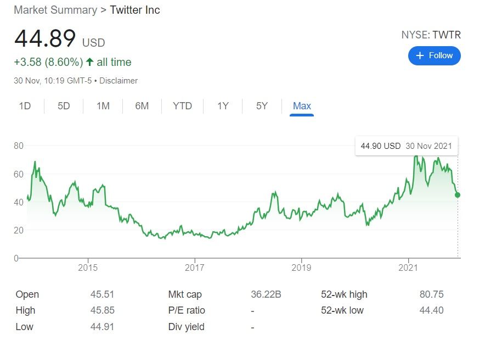This screenshot has height=340, width=485.
Task: Click the plus icon on the Follow button
Action: point(420,55)
